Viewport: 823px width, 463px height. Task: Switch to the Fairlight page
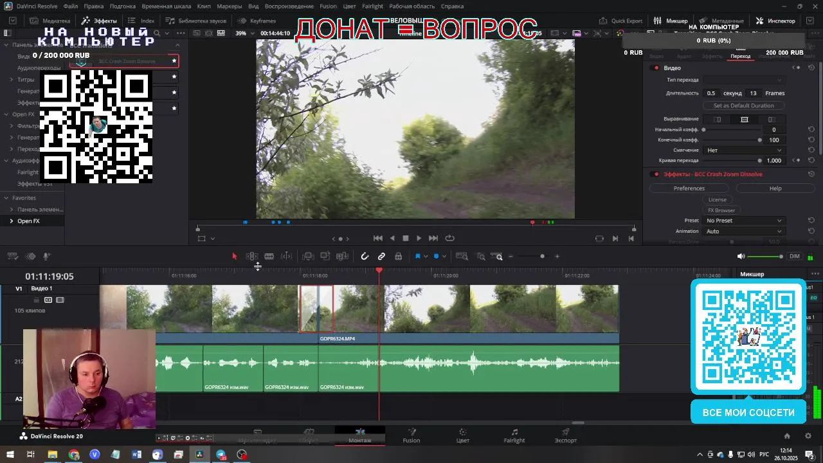[514, 436]
